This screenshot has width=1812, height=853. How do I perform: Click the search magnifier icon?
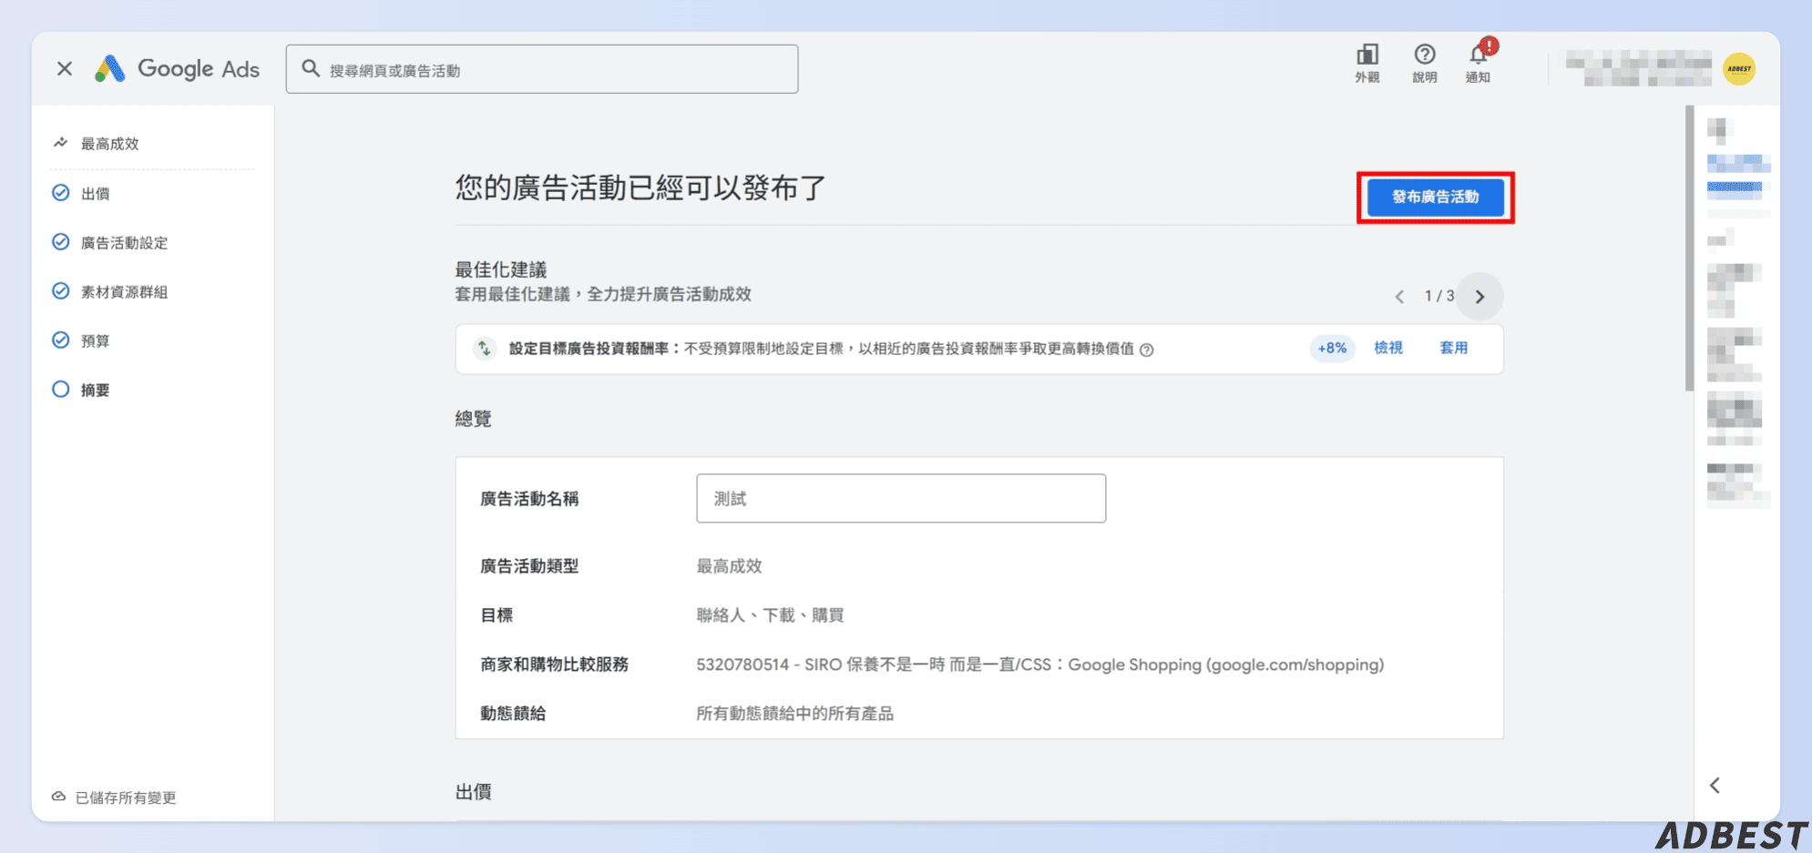[x=311, y=69]
